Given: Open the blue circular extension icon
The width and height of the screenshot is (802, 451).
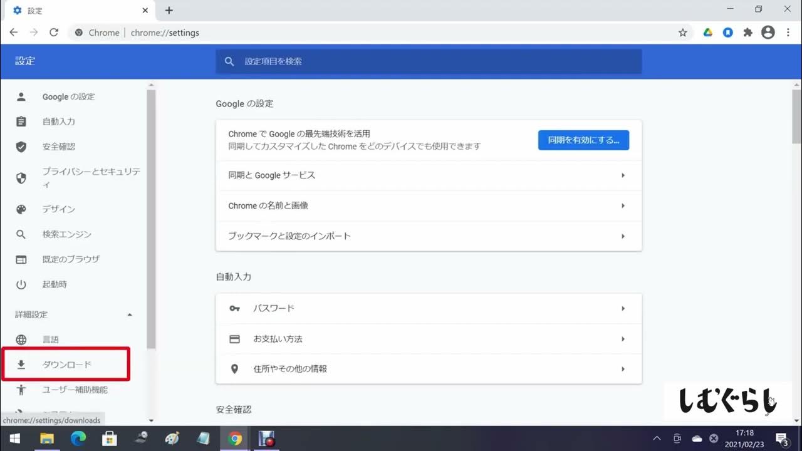Looking at the screenshot, I should pyautogui.click(x=728, y=33).
